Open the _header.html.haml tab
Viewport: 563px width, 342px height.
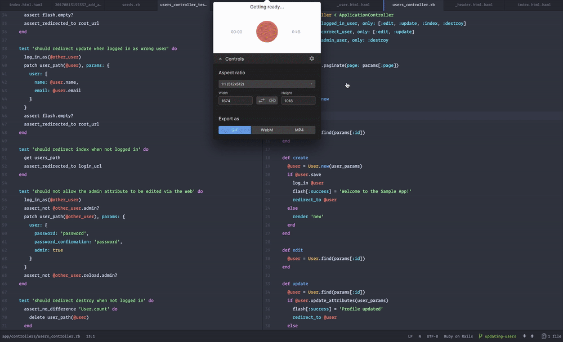[473, 4]
